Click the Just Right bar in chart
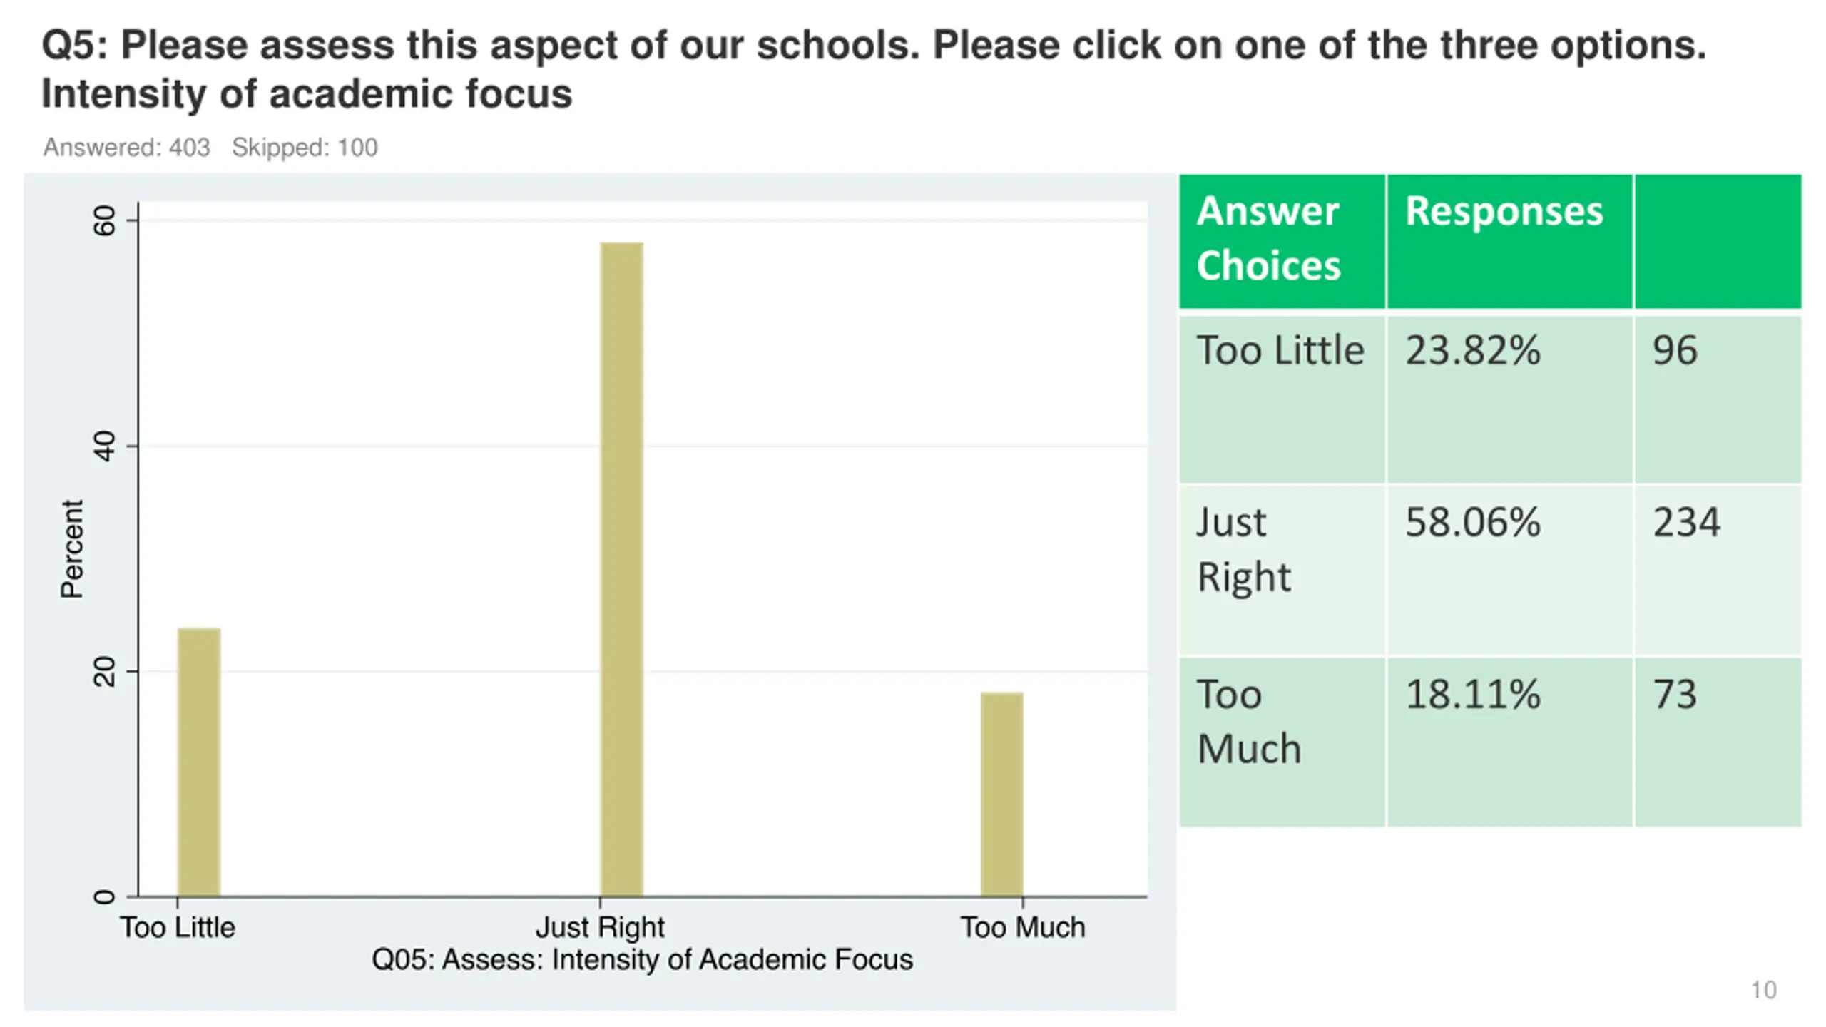 (x=621, y=569)
